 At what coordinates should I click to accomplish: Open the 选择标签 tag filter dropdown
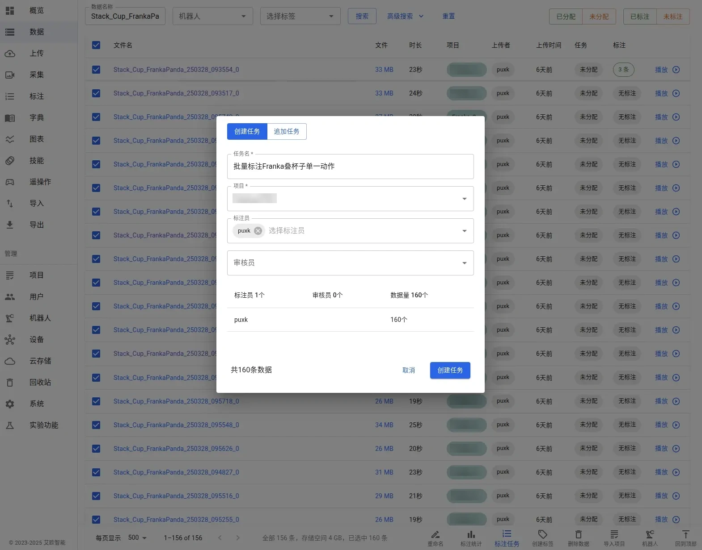(x=300, y=16)
